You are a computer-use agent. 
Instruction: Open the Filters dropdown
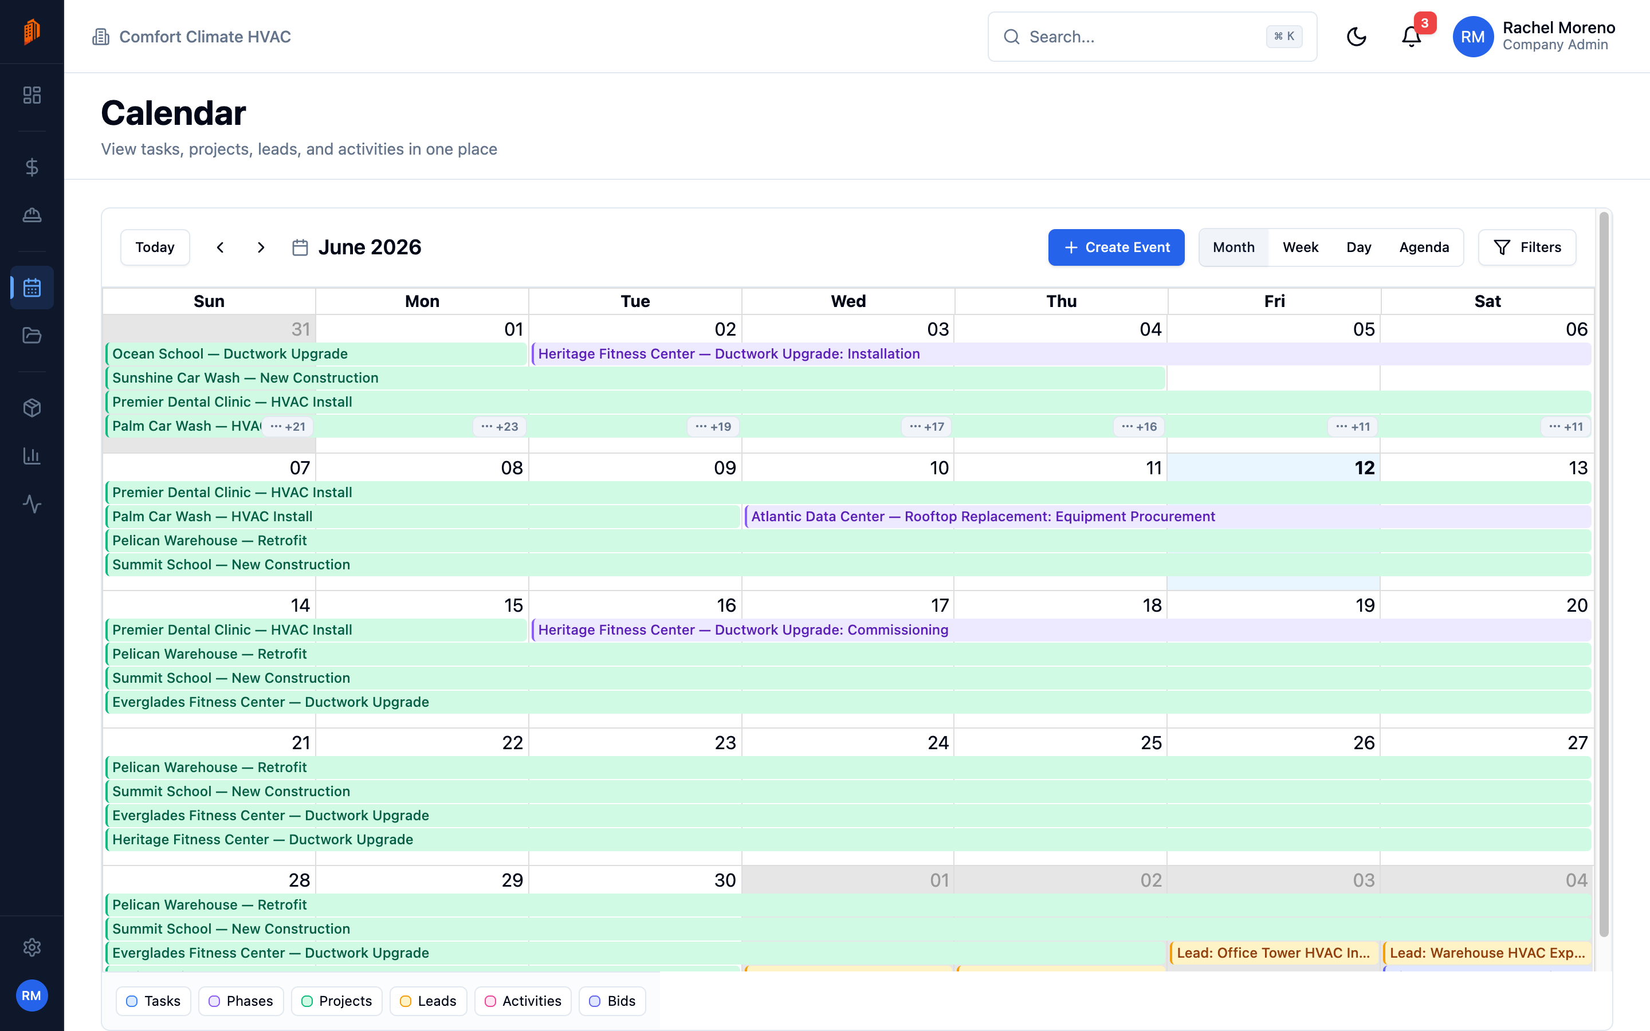(1527, 247)
